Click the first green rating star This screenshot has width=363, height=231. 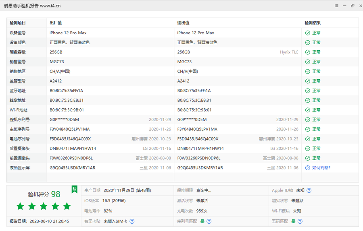(20, 206)
